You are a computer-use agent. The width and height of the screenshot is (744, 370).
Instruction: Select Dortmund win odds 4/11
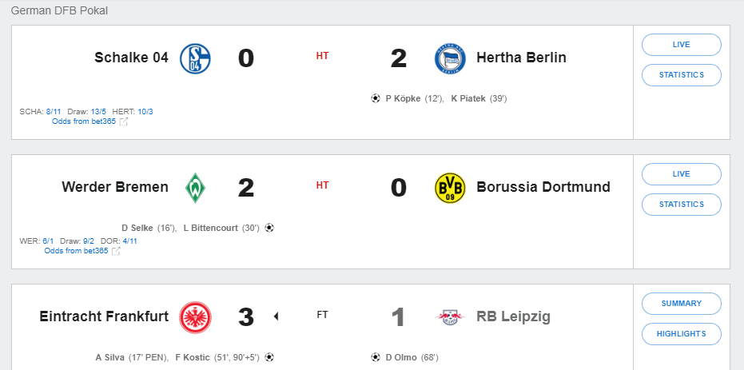[x=130, y=241]
